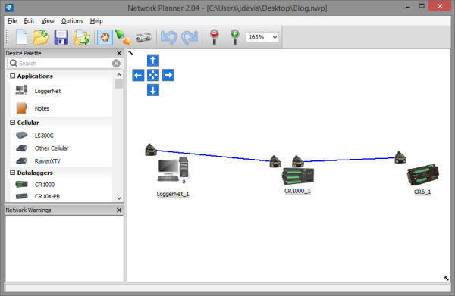Collapse the Cellular group
Screen dimensions: 455x296
12,123
